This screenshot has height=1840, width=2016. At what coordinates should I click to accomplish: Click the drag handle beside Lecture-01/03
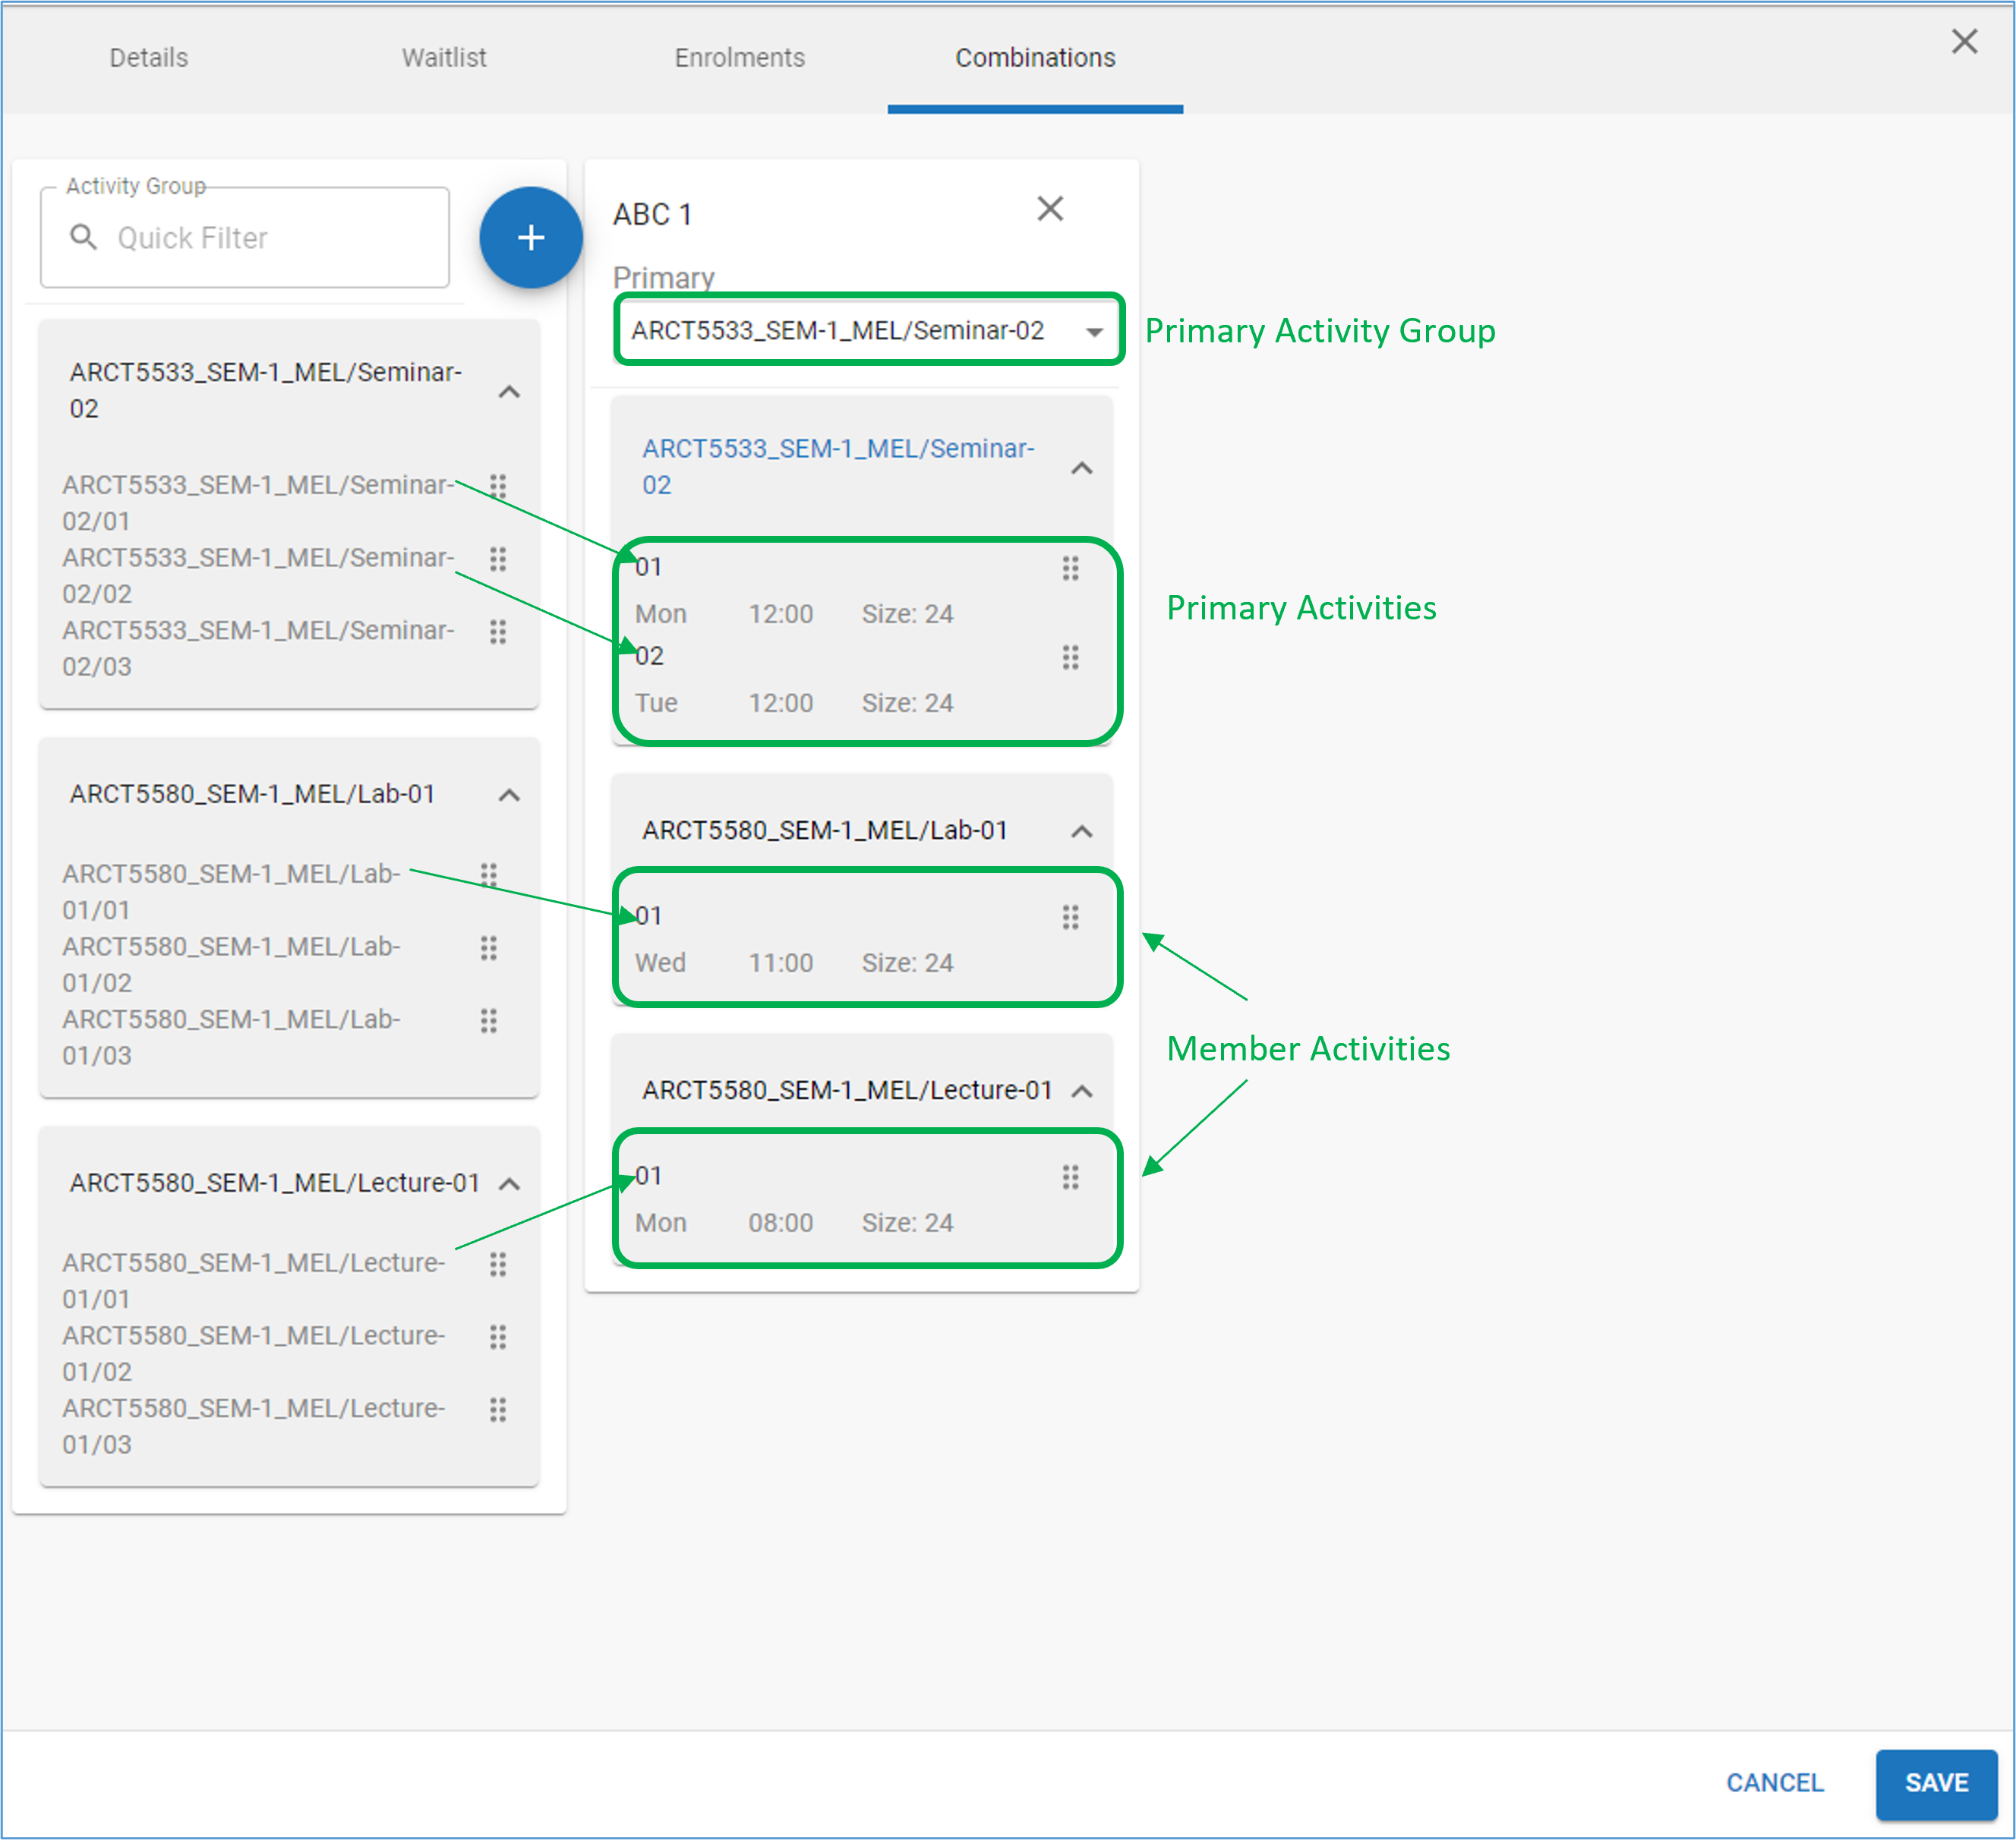pyautogui.click(x=499, y=1410)
